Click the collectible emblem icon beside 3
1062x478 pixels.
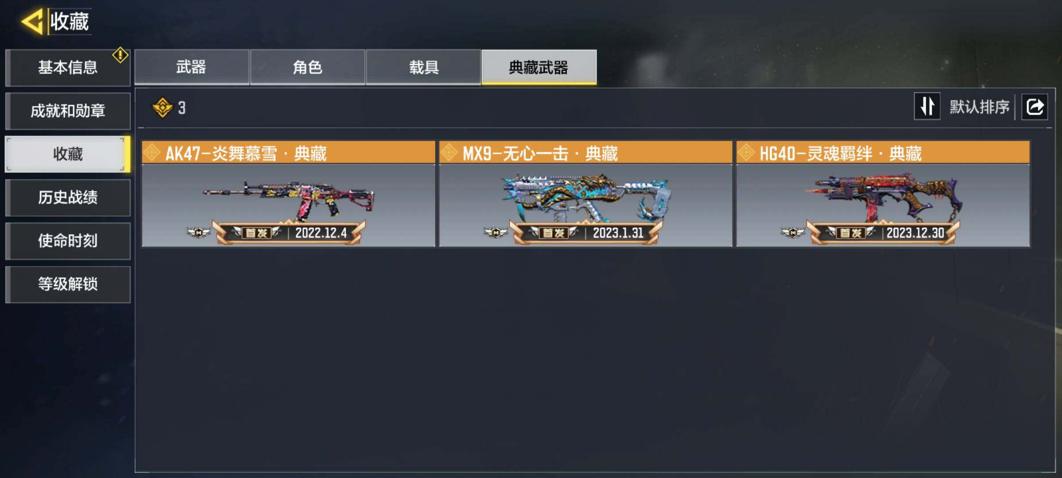pyautogui.click(x=162, y=108)
